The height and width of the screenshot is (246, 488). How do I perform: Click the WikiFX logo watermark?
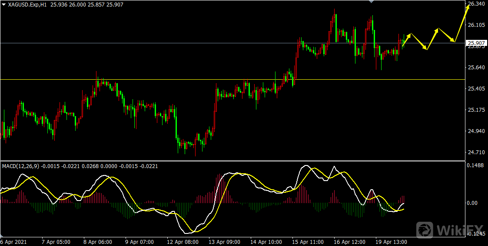[x=450, y=230]
